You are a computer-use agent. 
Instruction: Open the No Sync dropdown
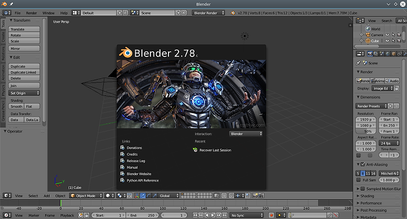pos(246,215)
